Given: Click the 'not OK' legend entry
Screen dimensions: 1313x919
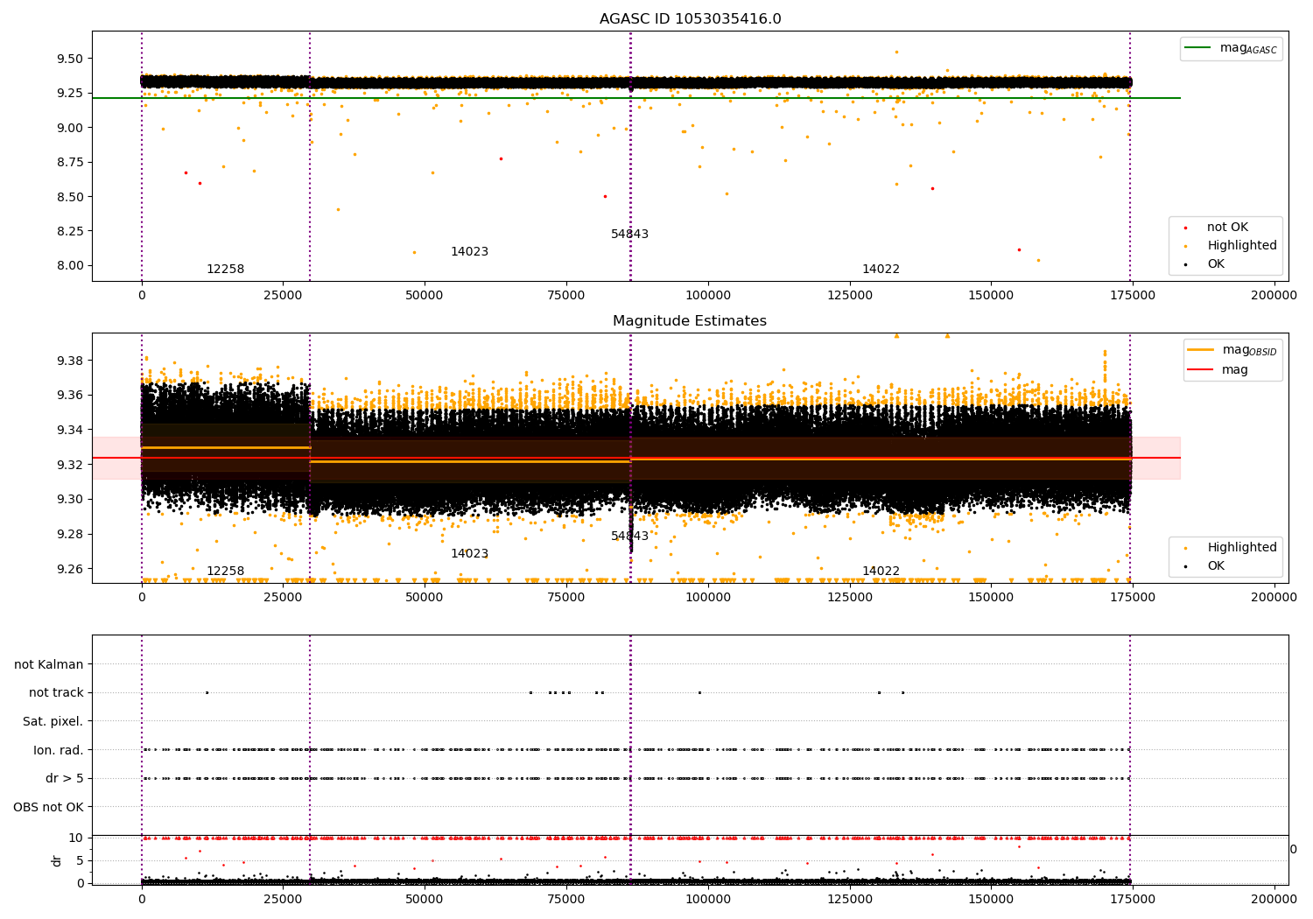Looking at the screenshot, I should click(x=1227, y=228).
